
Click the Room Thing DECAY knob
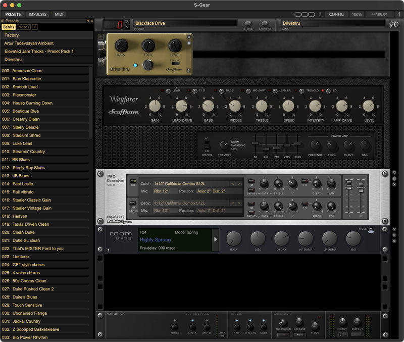(281, 238)
